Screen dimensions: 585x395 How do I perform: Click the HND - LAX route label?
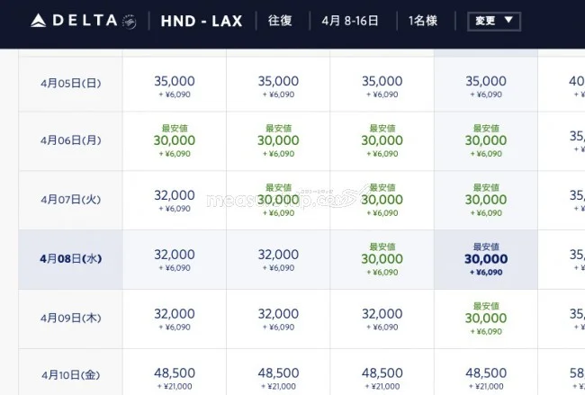[202, 21]
